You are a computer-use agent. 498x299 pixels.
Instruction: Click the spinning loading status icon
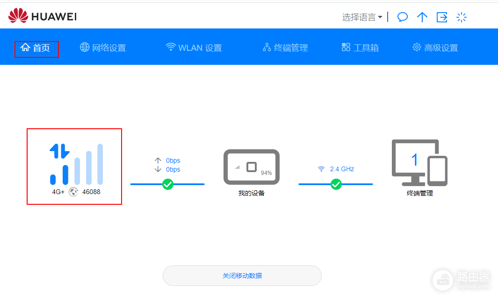(x=461, y=17)
